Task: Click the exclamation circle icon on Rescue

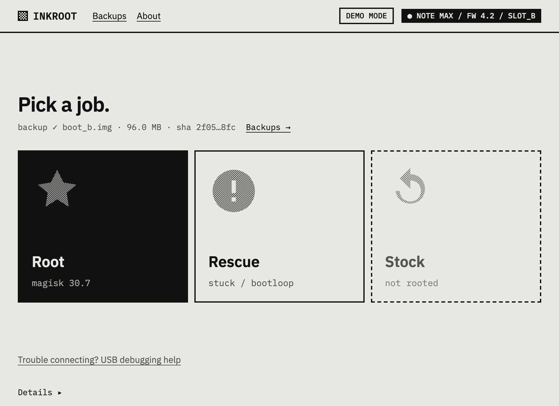Action: [x=234, y=191]
